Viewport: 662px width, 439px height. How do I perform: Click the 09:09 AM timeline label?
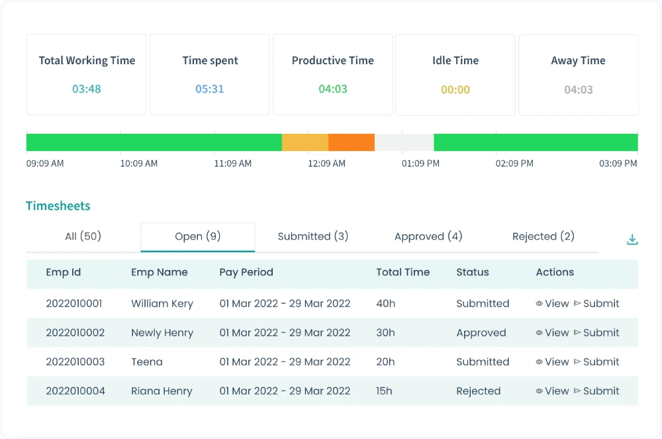coord(45,164)
